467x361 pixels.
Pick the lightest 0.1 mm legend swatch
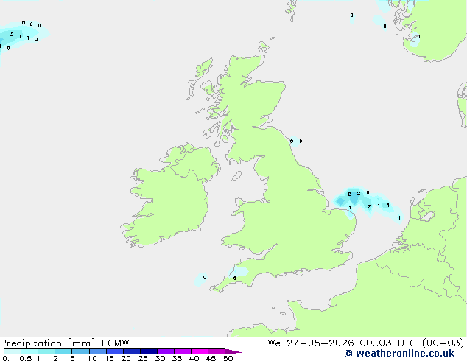(x=13, y=351)
